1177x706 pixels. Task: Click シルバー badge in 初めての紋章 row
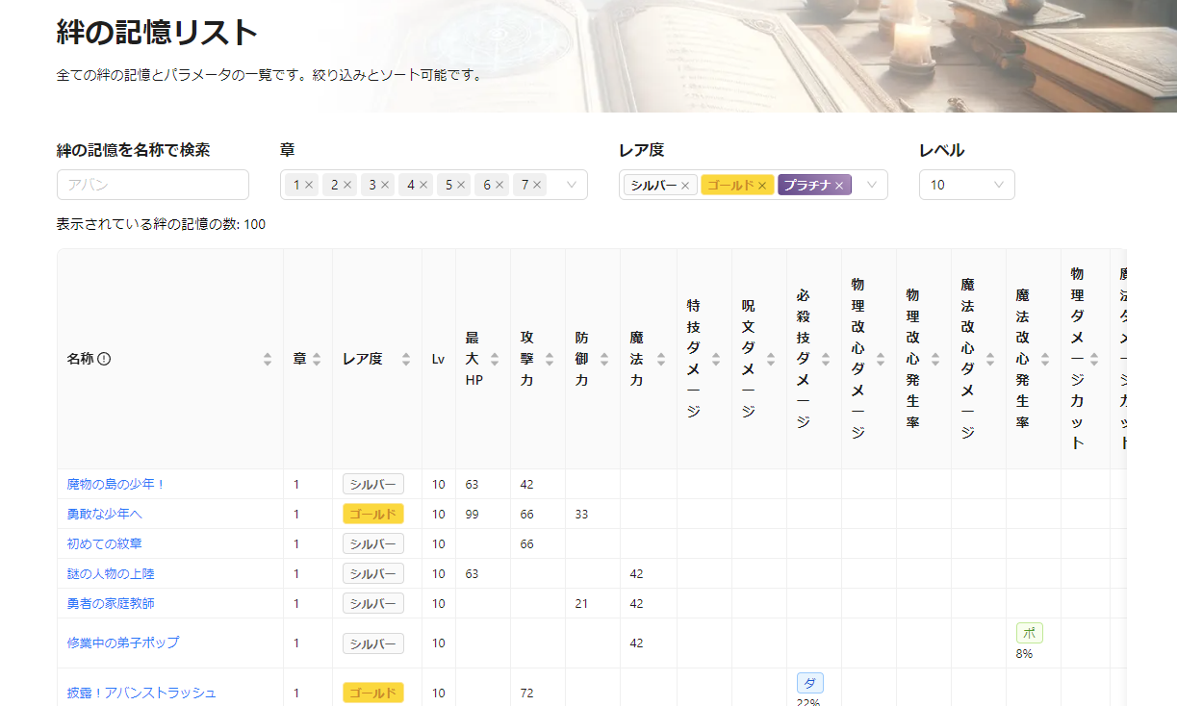pyautogui.click(x=373, y=543)
